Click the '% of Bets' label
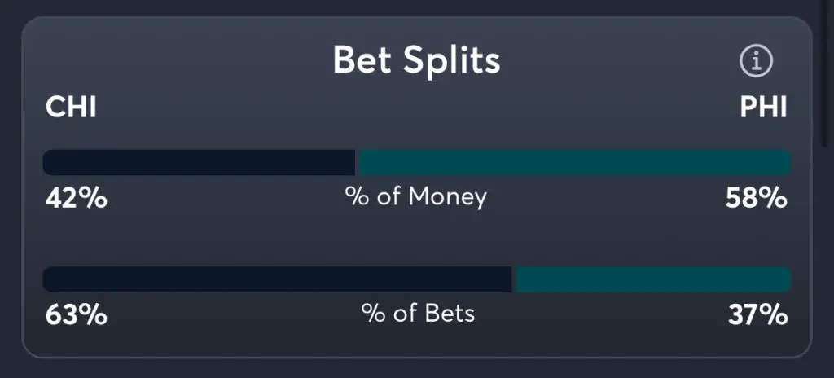The height and width of the screenshot is (378, 834). click(x=418, y=314)
